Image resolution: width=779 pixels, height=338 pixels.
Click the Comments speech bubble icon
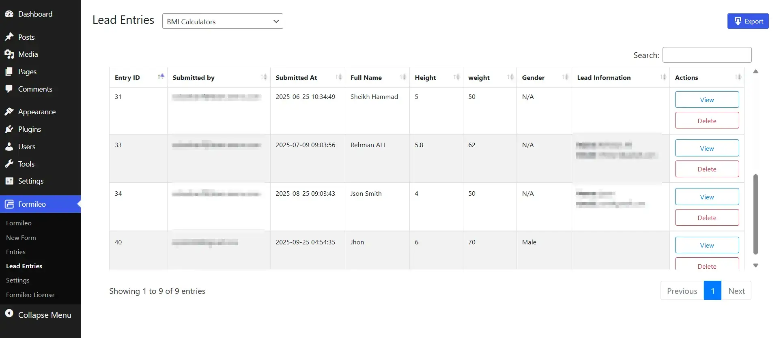pyautogui.click(x=9, y=89)
